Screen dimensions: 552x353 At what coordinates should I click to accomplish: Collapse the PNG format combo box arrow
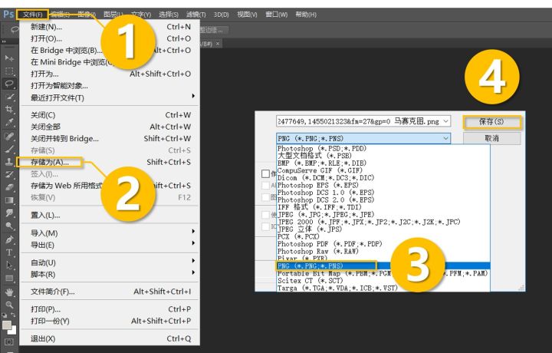[445, 138]
